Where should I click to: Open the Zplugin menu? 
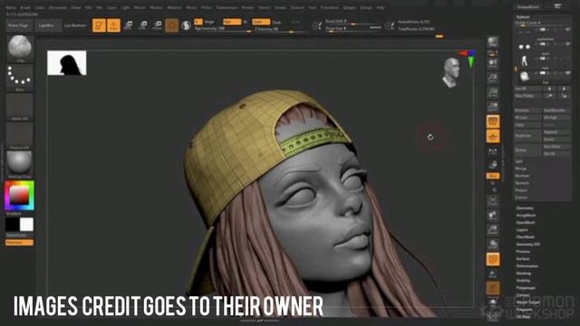tap(349, 8)
